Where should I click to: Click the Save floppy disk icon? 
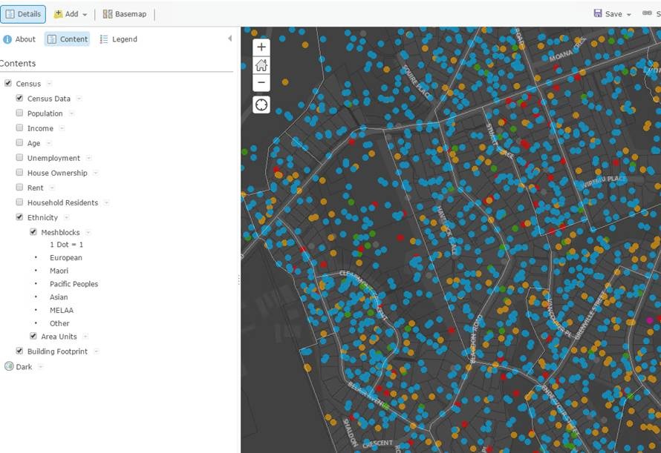(598, 13)
